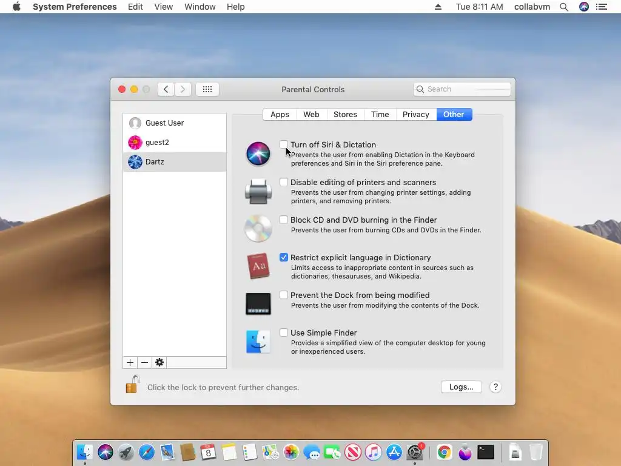Go back with the left chevron button
The width and height of the screenshot is (621, 466).
[x=166, y=89]
